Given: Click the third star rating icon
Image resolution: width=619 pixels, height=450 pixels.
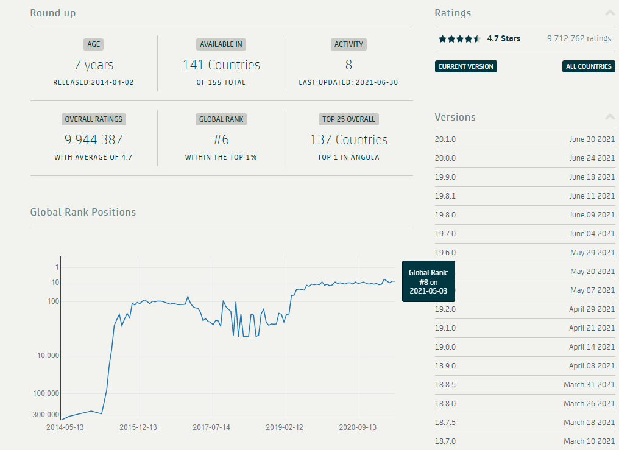Looking at the screenshot, I should tap(459, 38).
